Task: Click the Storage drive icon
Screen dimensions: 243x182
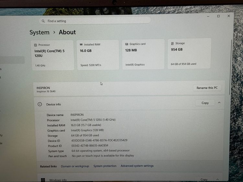Action: pos(172,43)
